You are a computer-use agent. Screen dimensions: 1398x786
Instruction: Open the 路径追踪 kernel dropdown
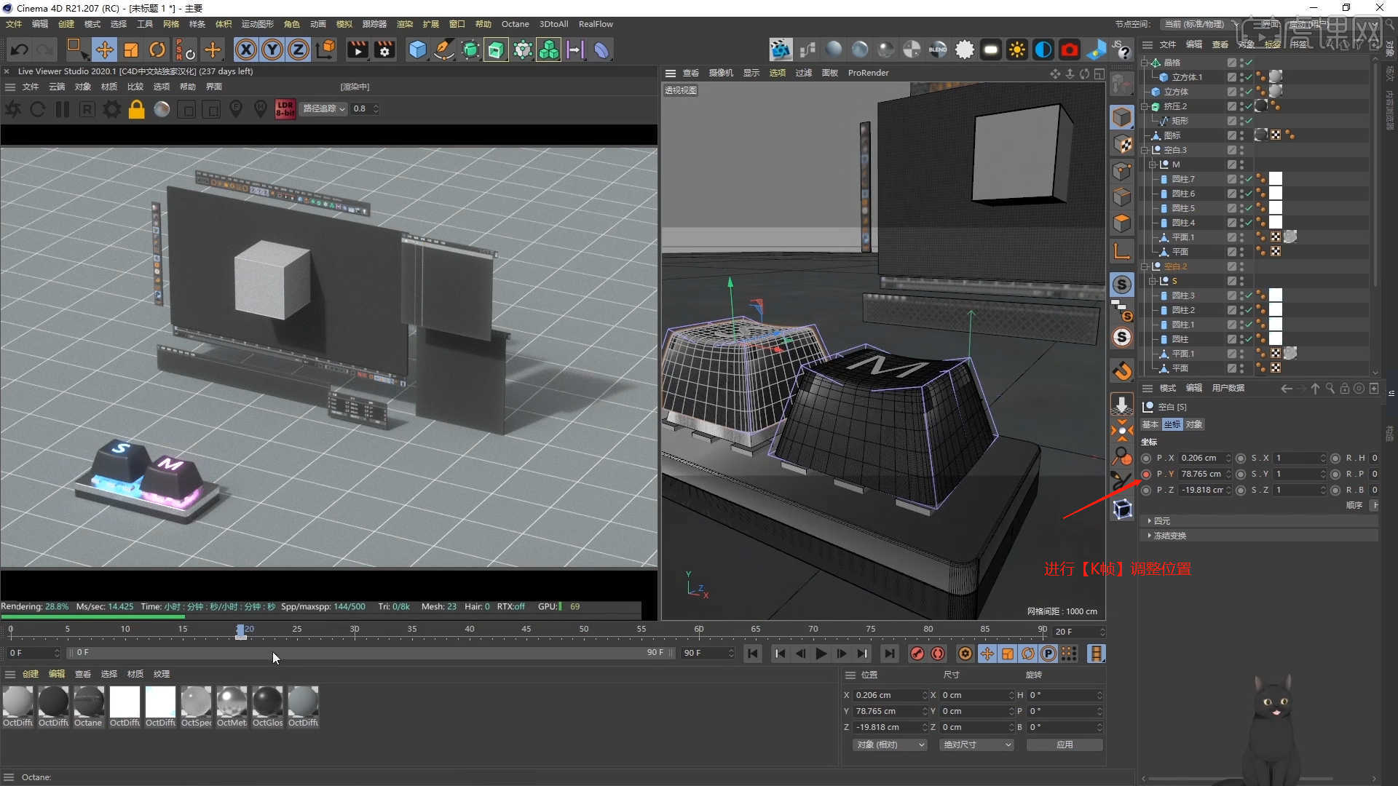pos(324,108)
